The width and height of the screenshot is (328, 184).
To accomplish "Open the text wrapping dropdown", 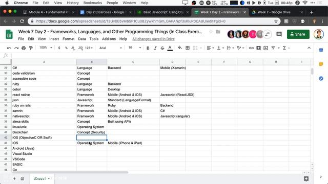I will (230, 48).
